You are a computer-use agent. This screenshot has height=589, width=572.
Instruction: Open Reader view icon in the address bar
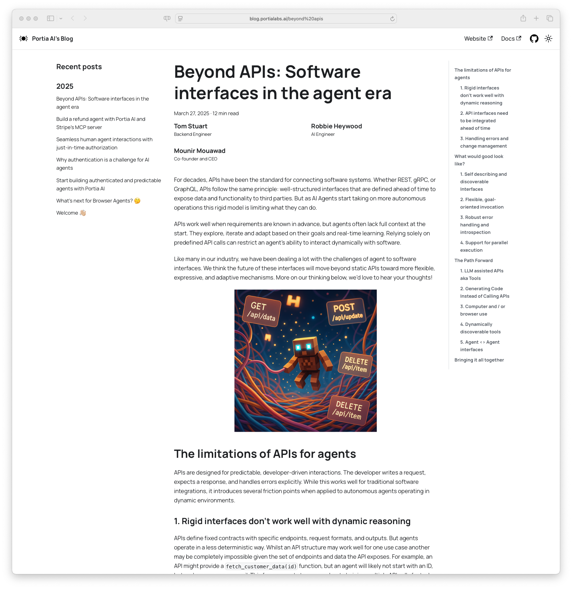[180, 19]
